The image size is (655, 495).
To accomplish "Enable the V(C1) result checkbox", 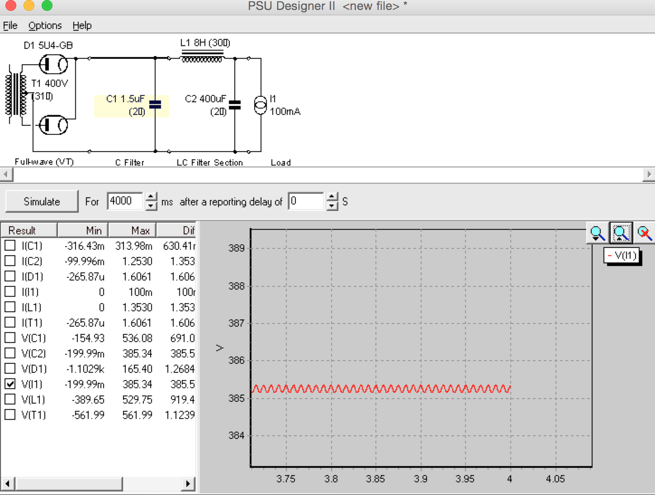I will (10, 338).
